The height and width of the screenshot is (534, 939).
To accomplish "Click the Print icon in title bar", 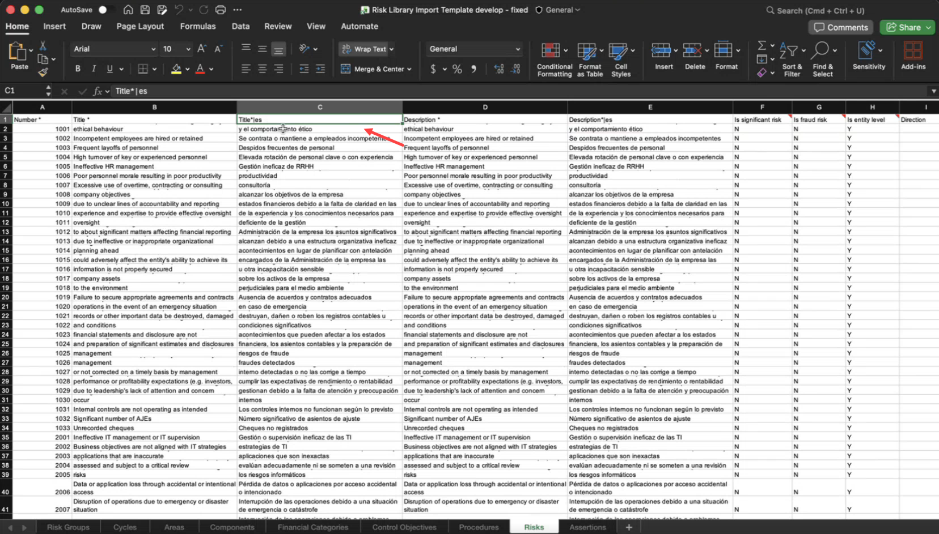I will [221, 10].
